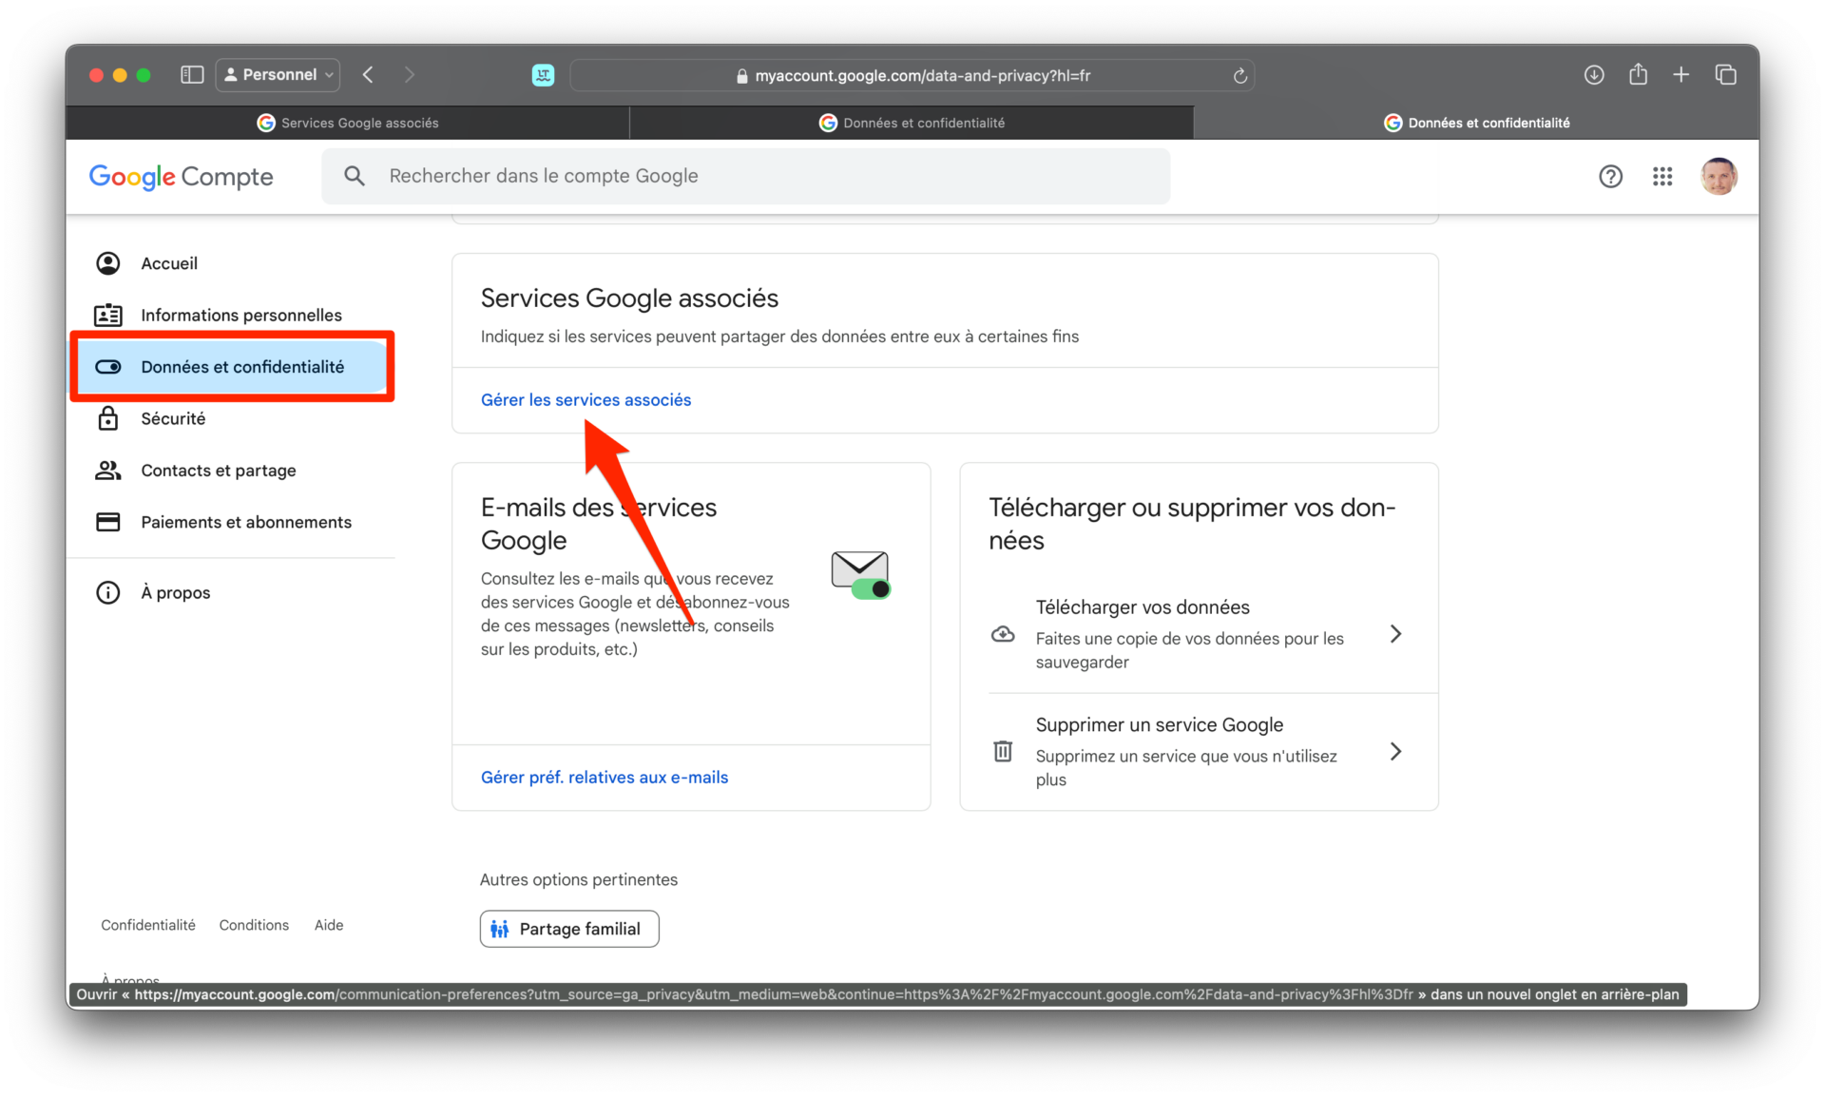
Task: Click the translate extension icon
Action: pyautogui.click(x=543, y=75)
